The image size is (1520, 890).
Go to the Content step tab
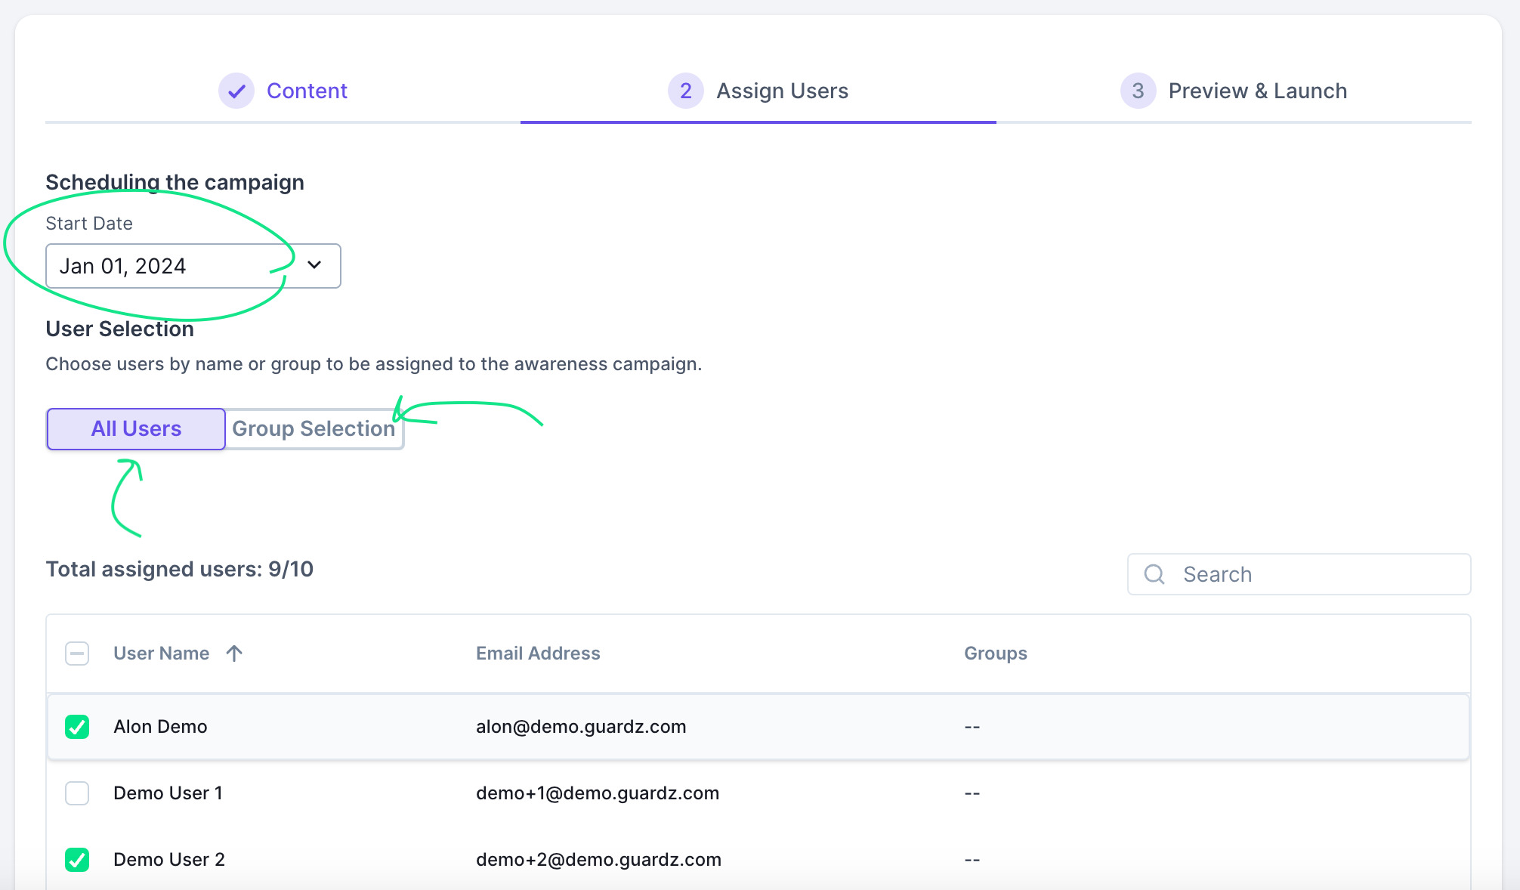pyautogui.click(x=307, y=91)
